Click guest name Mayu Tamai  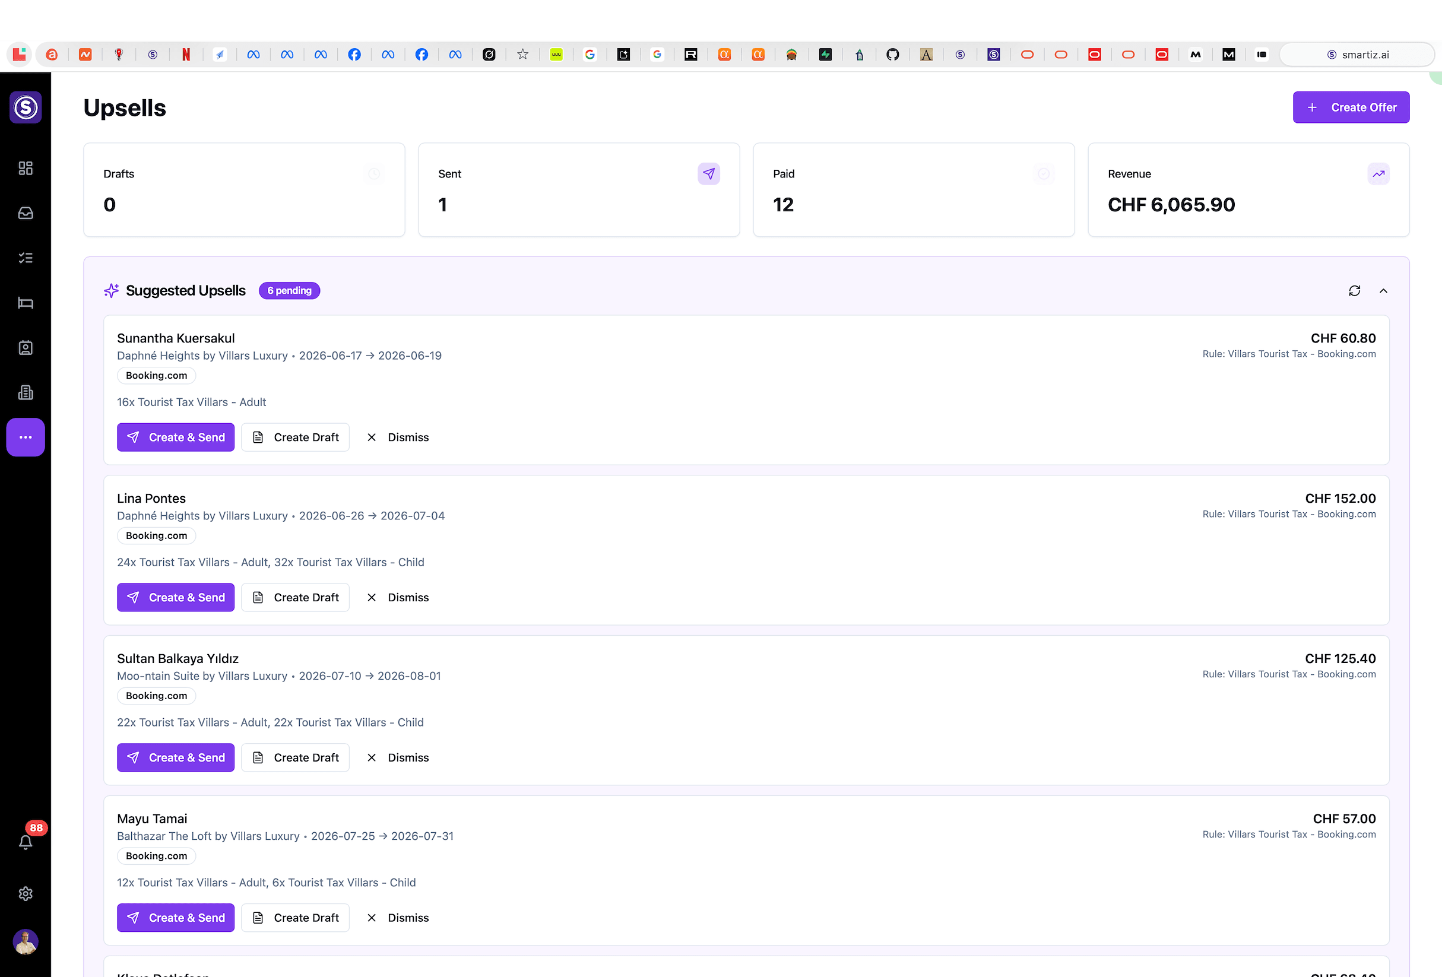(x=152, y=819)
